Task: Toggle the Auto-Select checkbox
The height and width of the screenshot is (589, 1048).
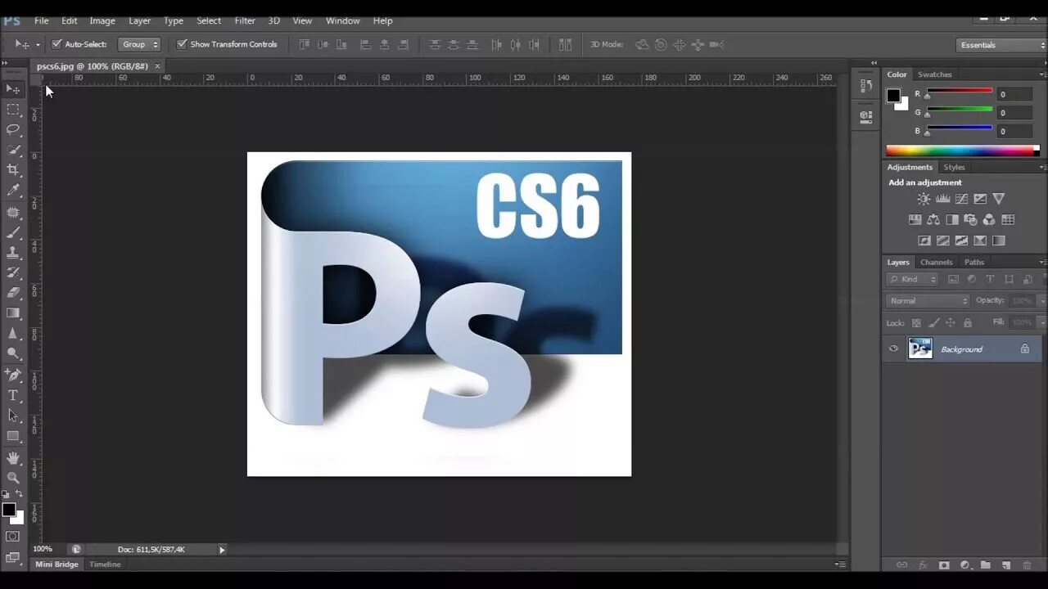Action: (x=56, y=44)
